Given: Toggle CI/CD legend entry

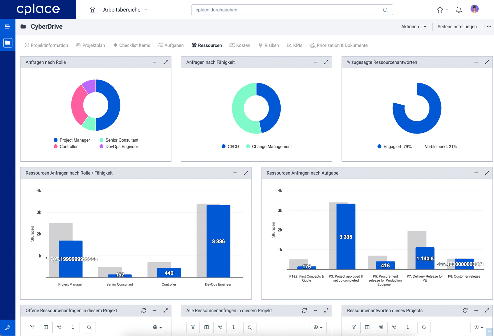Looking at the screenshot, I should click(230, 146).
